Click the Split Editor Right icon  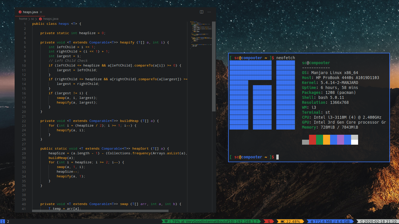pos(202,12)
